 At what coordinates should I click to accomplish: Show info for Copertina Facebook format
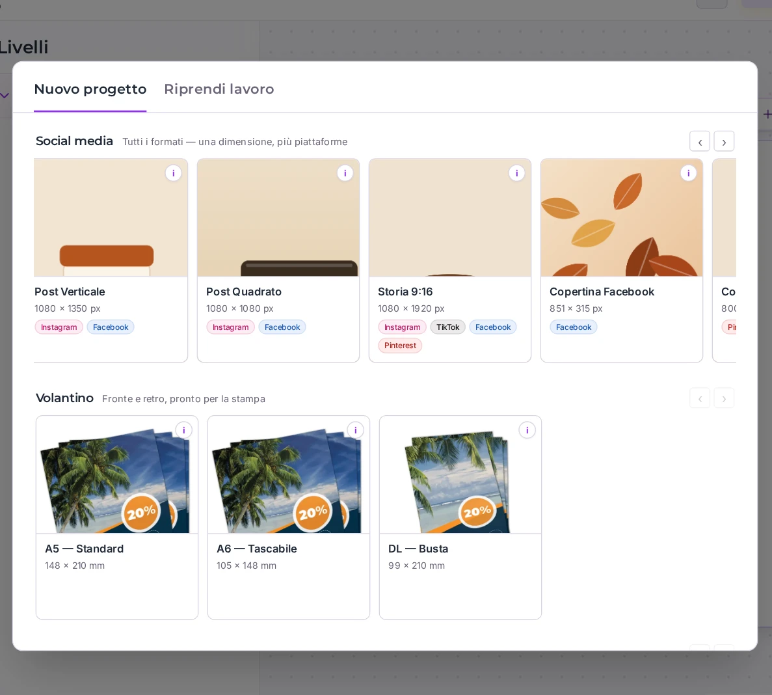688,173
